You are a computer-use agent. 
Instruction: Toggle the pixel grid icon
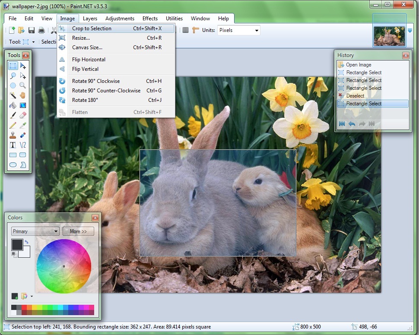[x=185, y=30]
